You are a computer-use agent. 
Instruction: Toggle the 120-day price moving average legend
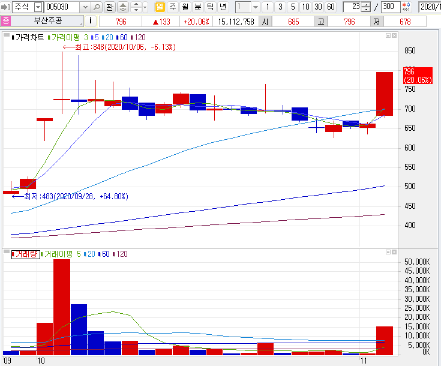[x=139, y=37]
